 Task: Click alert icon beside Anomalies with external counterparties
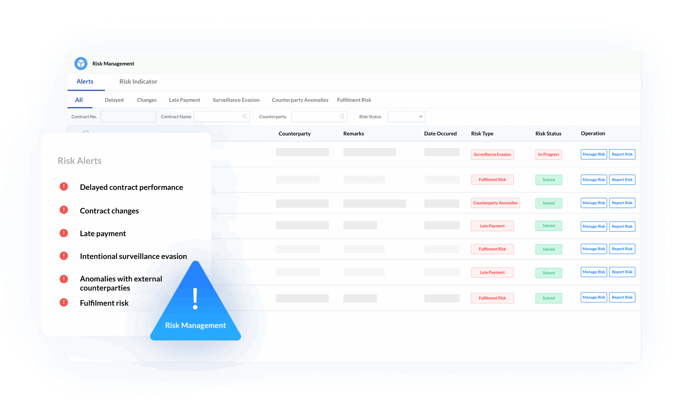coord(64,279)
